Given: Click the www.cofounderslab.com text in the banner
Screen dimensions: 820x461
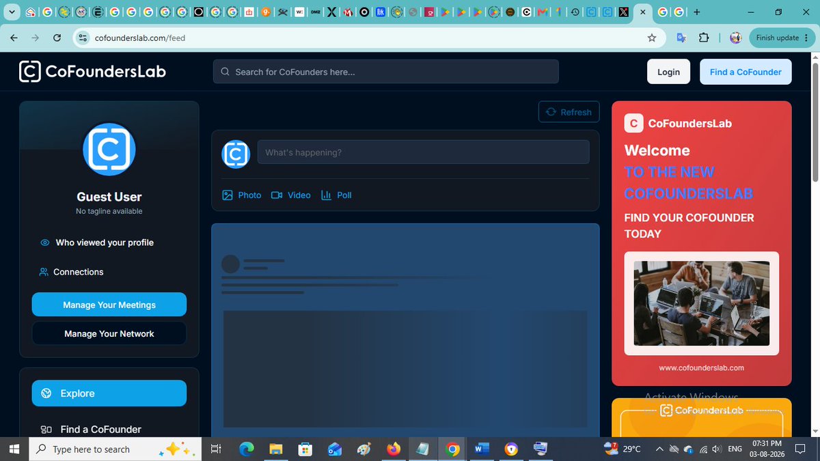Looking at the screenshot, I should point(702,367).
